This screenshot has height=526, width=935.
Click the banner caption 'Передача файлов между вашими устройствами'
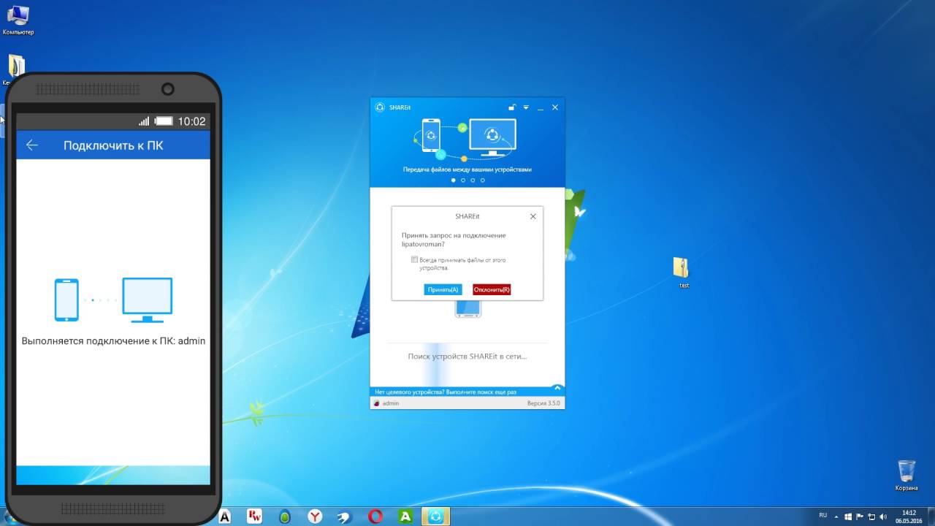pyautogui.click(x=467, y=169)
